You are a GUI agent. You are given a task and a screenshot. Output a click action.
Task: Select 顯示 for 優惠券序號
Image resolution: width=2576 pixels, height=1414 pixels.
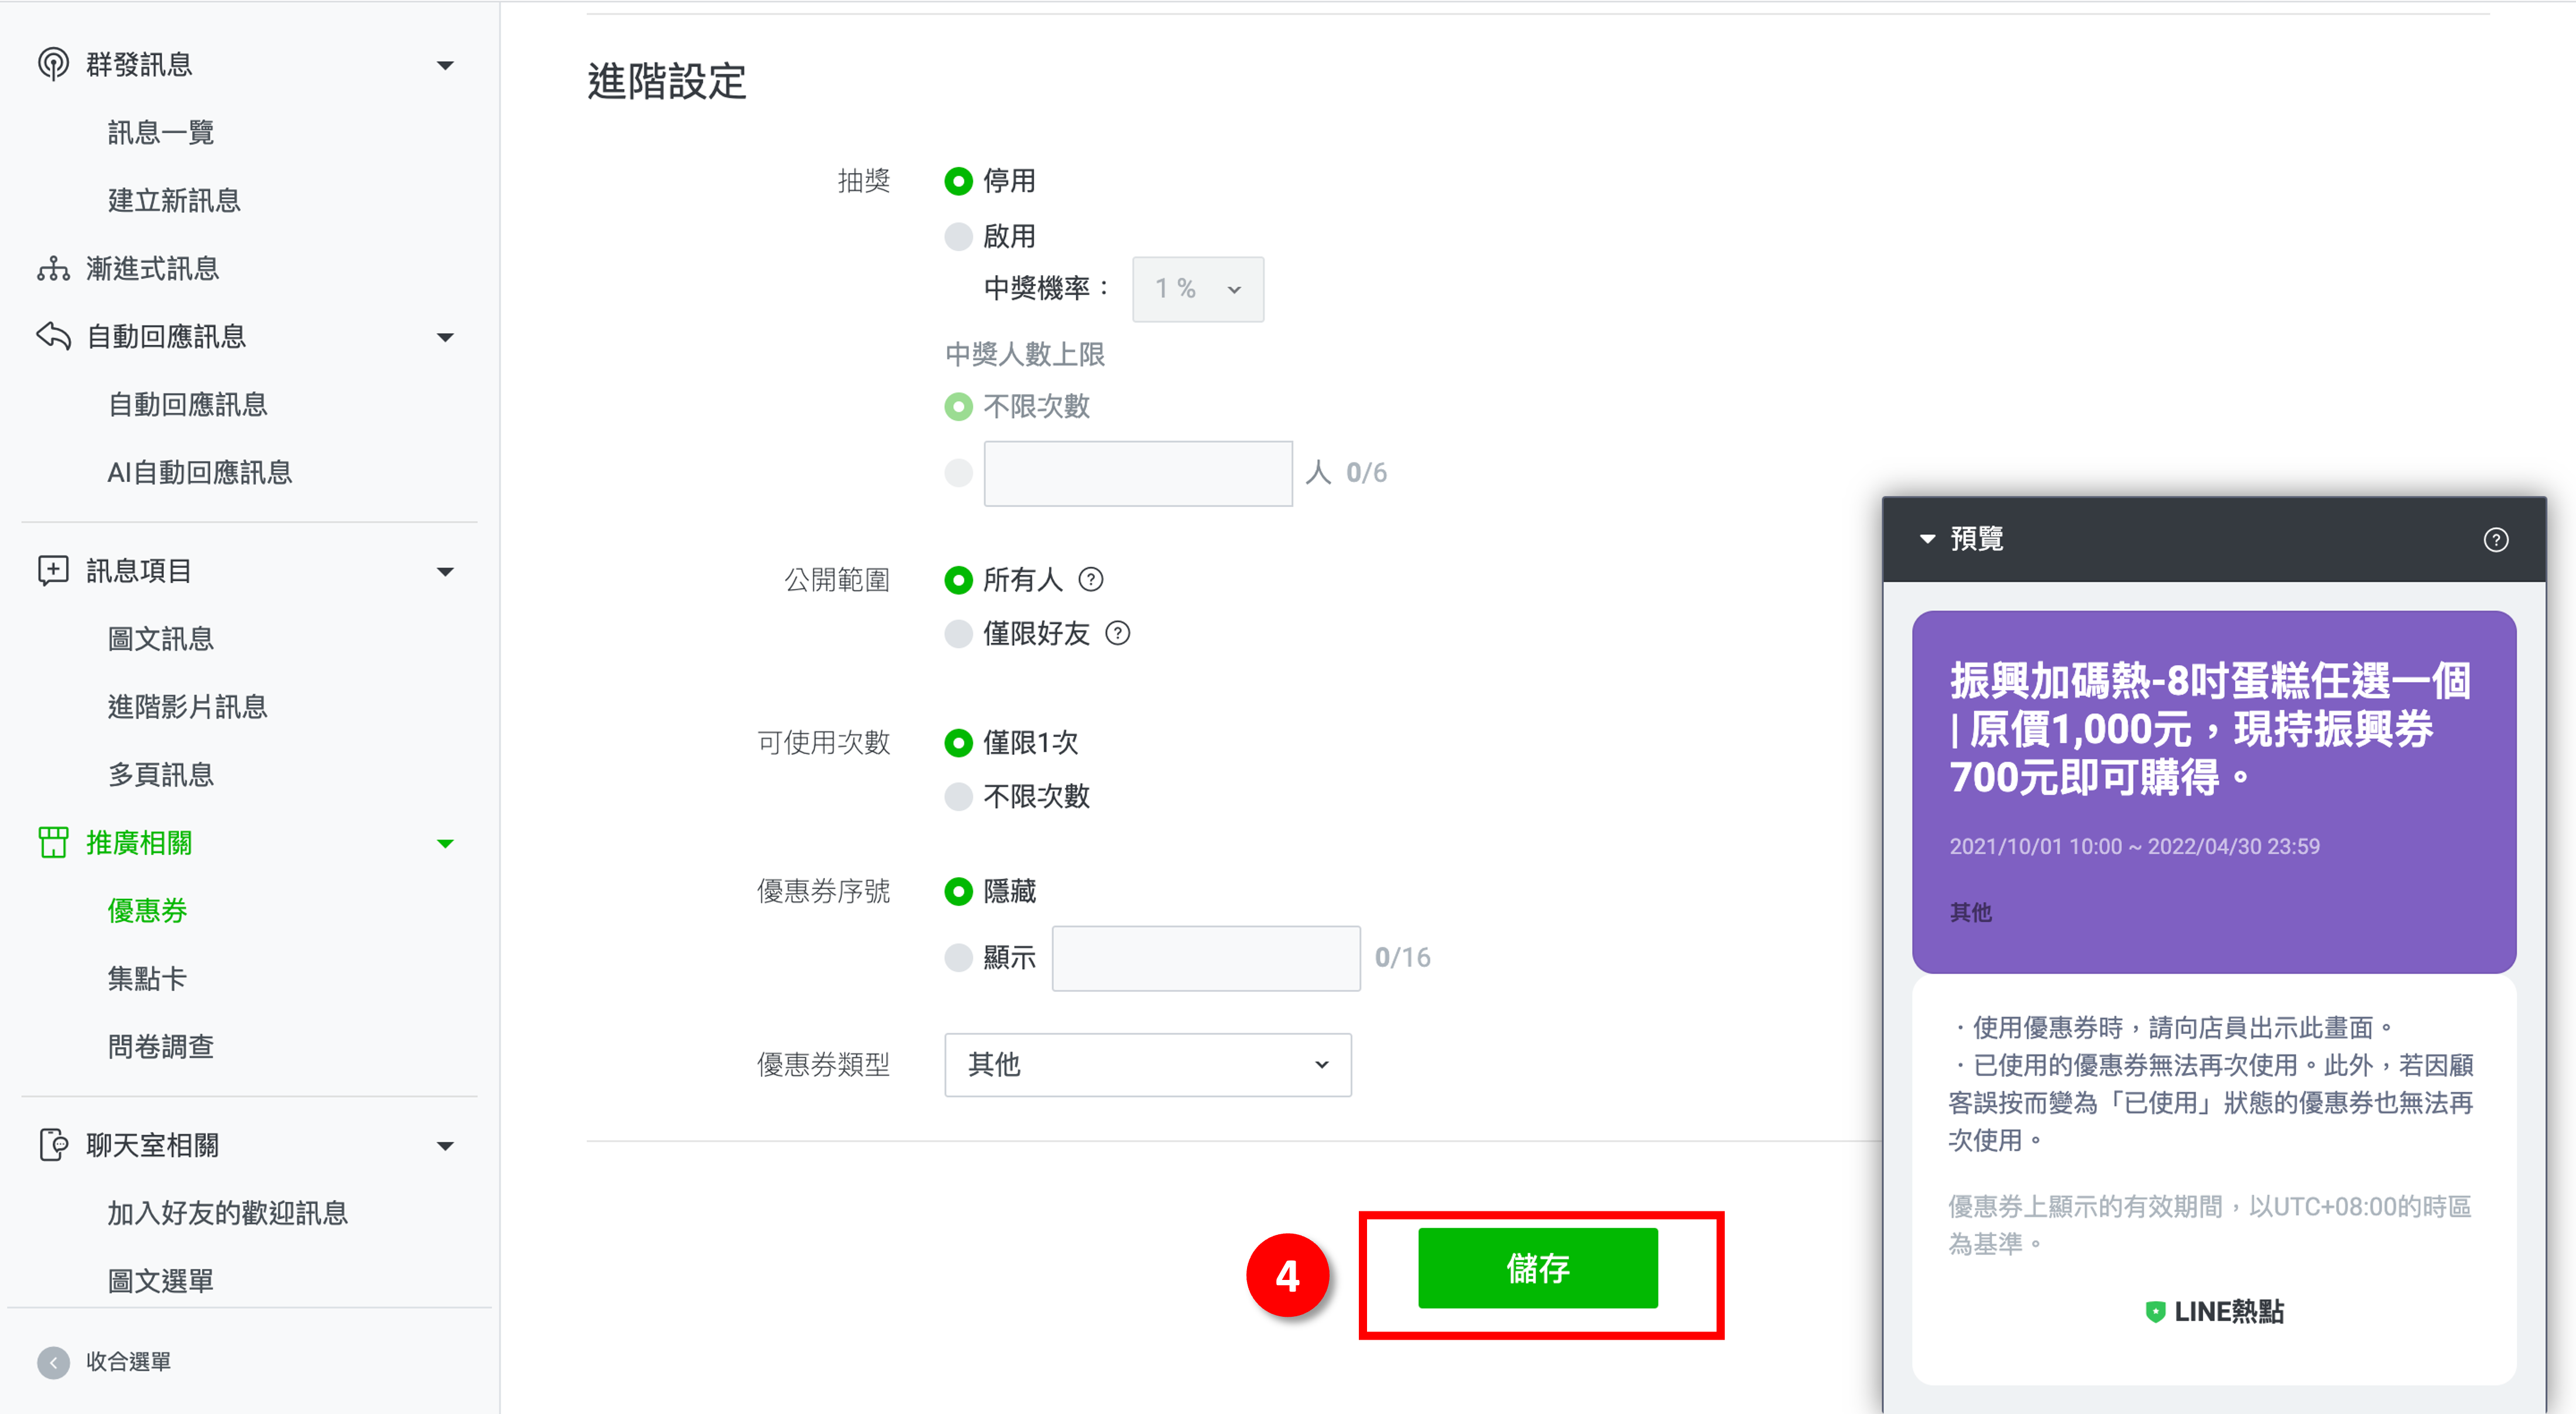(x=958, y=957)
